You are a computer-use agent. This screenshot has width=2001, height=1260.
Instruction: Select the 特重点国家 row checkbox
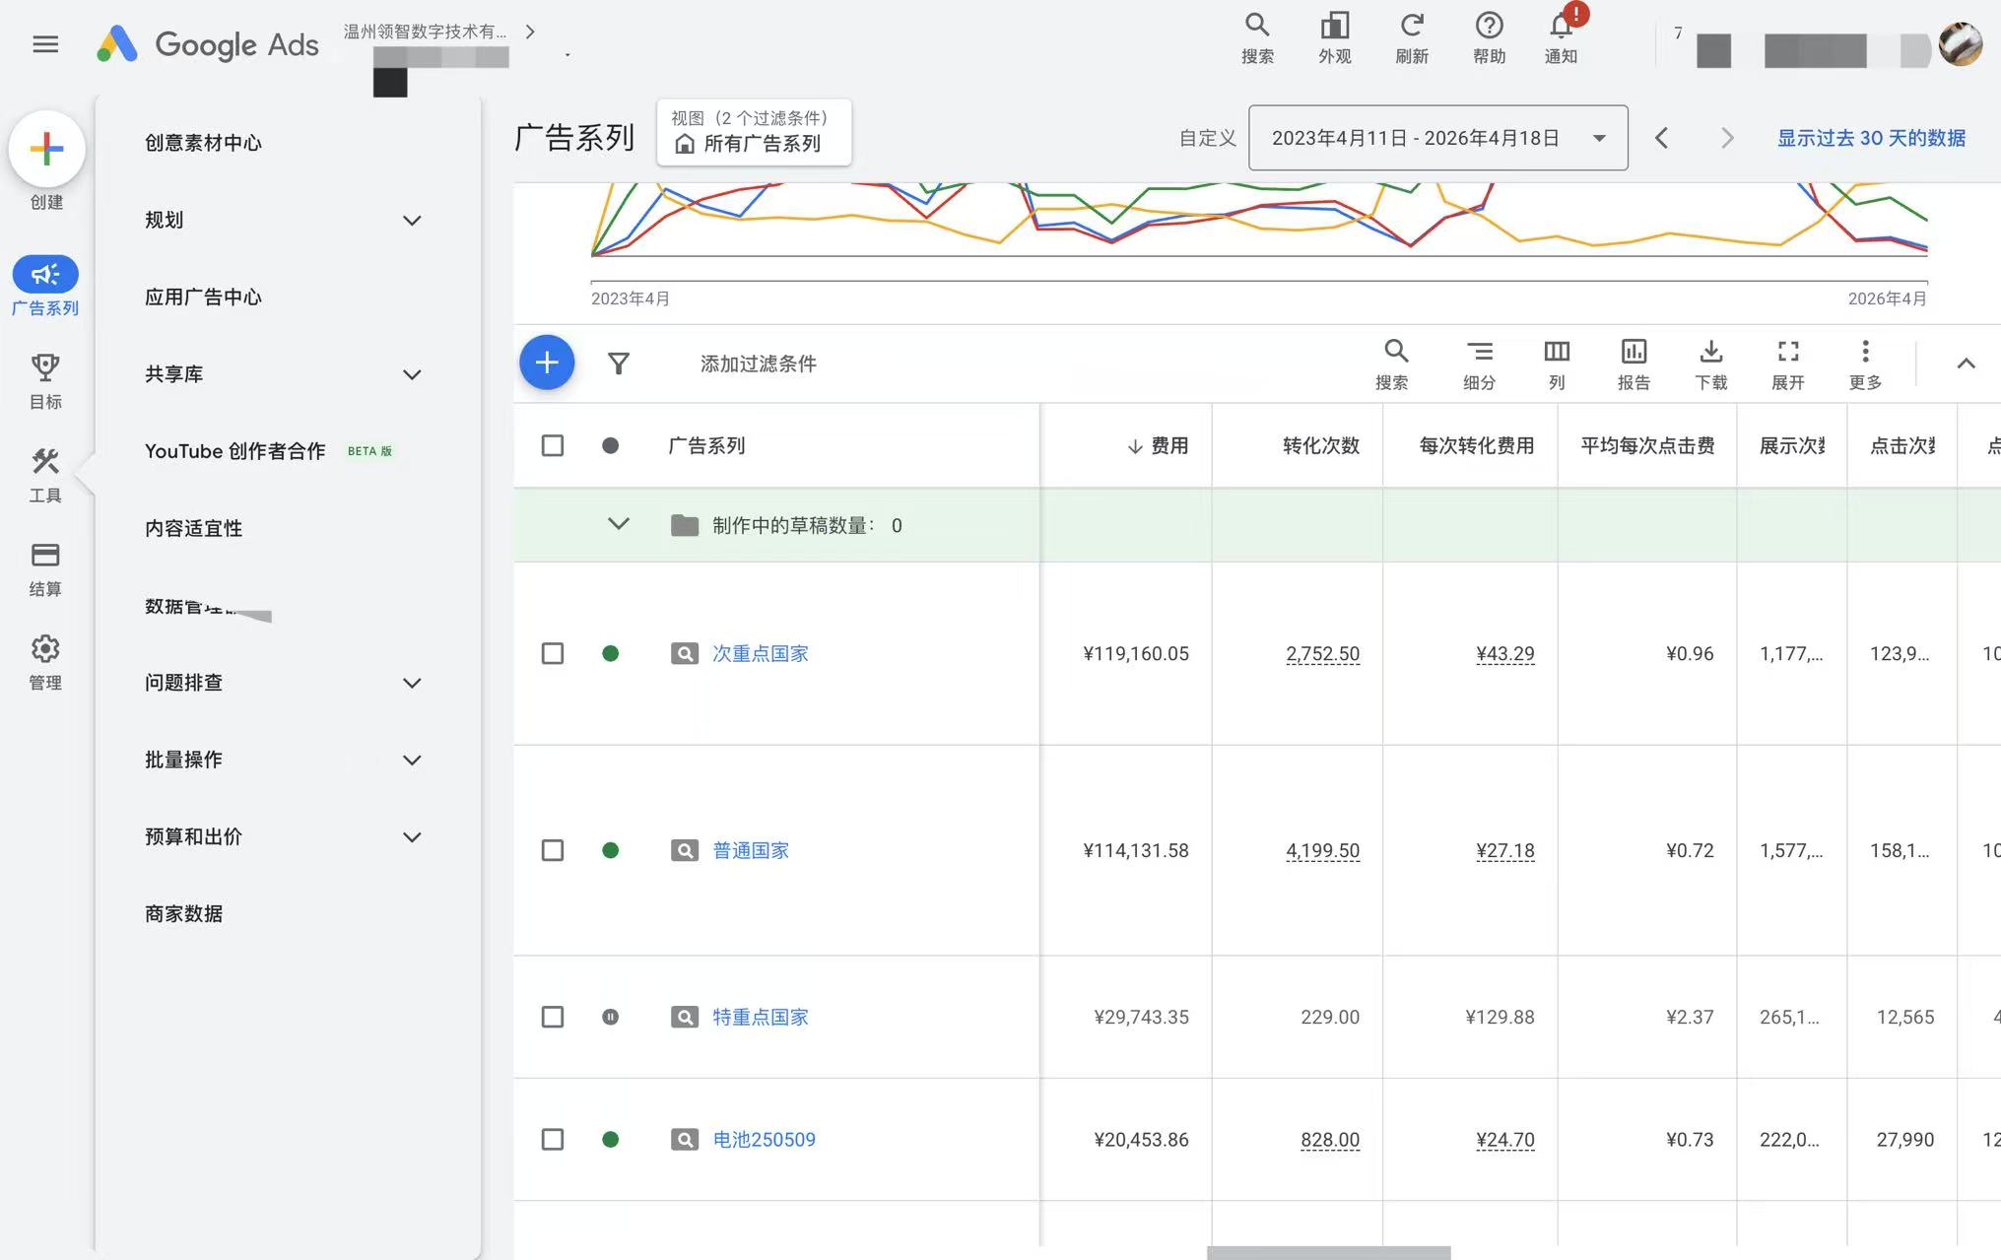click(553, 1017)
